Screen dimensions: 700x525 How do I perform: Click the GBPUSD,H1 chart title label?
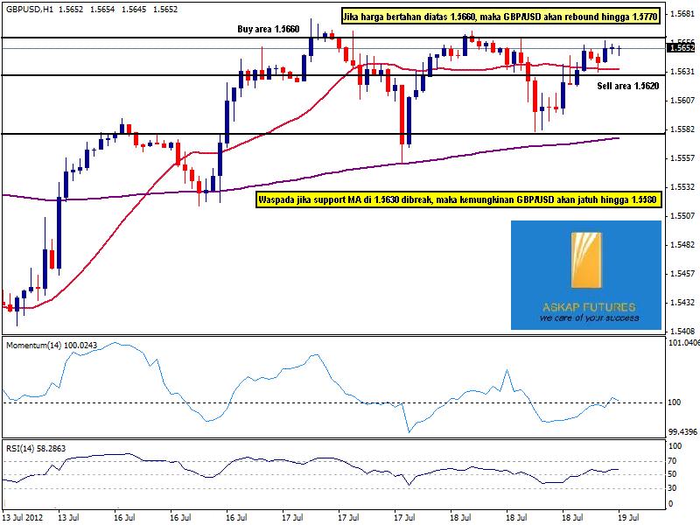[x=28, y=7]
